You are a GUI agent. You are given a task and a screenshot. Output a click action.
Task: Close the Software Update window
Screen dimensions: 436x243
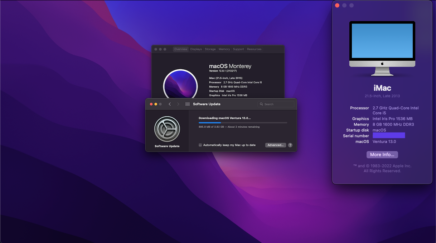click(151, 104)
